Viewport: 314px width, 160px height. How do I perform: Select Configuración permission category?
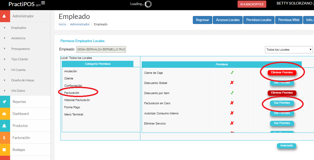coord(73,86)
